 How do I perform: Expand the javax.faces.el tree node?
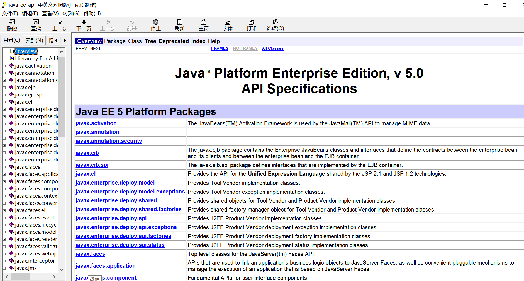pyautogui.click(x=4, y=210)
